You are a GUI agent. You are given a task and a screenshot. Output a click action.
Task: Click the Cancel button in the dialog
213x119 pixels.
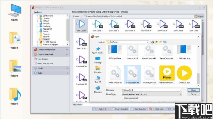pos(193,94)
